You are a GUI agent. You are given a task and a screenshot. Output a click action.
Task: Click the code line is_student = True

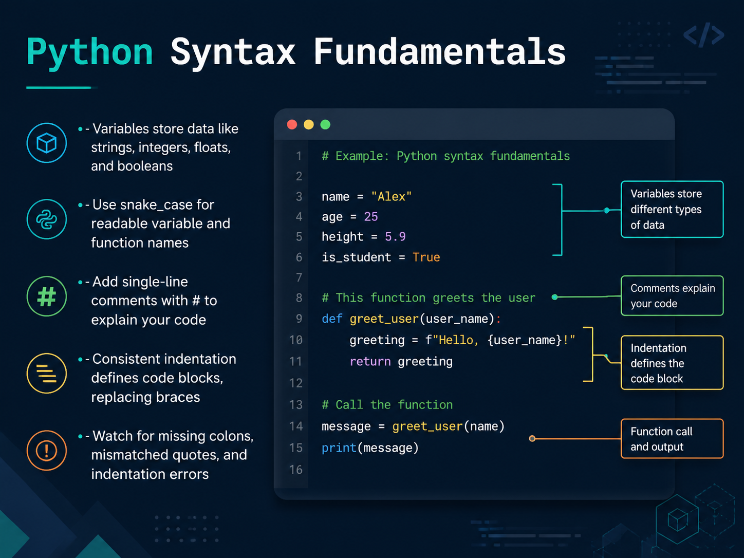point(381,257)
